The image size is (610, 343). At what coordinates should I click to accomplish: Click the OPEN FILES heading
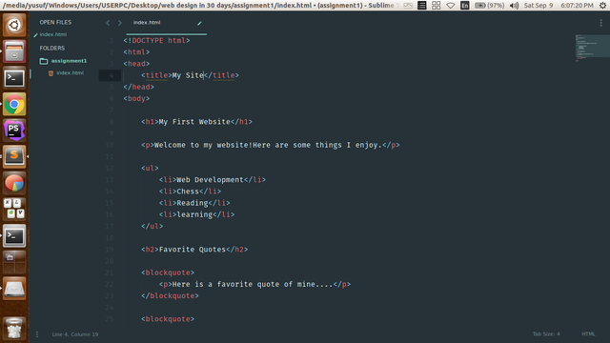click(55, 23)
